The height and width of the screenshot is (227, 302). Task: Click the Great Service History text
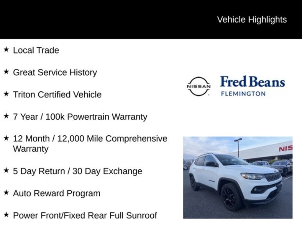[55, 72]
